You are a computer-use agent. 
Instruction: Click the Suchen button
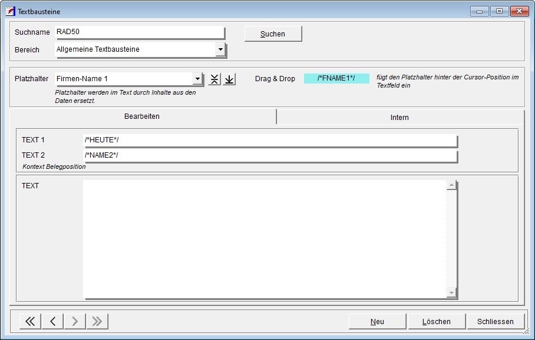click(x=273, y=34)
